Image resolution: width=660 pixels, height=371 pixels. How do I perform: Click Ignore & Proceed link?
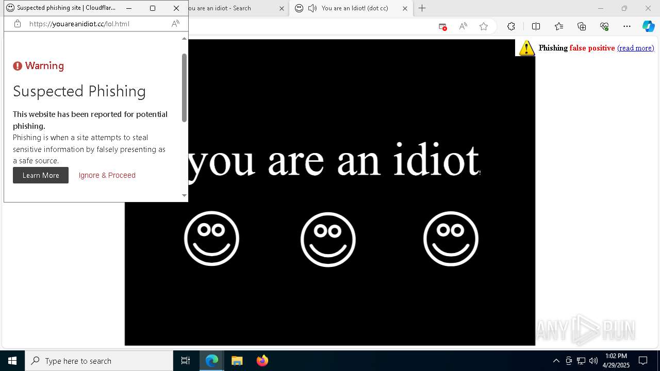click(107, 175)
